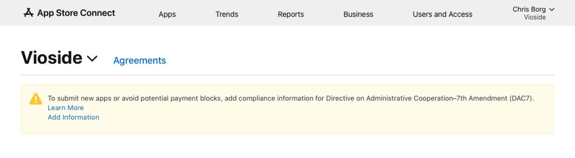Open the Chris Borg account menu
Image resolution: width=575 pixels, height=158 pixels.
[x=529, y=10]
